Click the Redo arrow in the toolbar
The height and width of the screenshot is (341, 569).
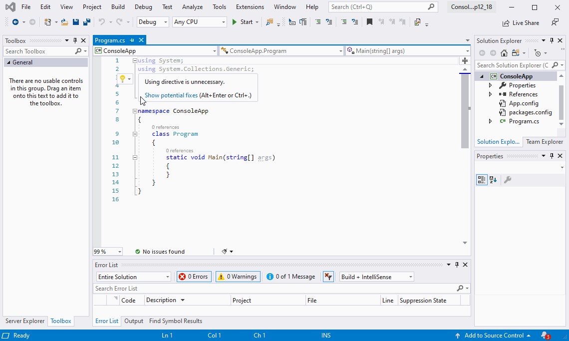coord(119,22)
